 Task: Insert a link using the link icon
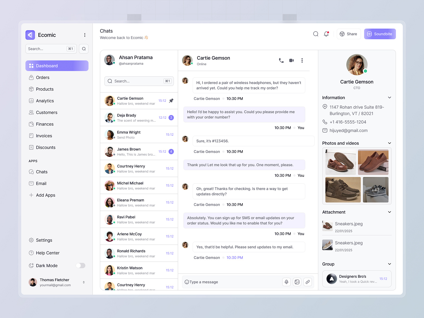click(308, 282)
